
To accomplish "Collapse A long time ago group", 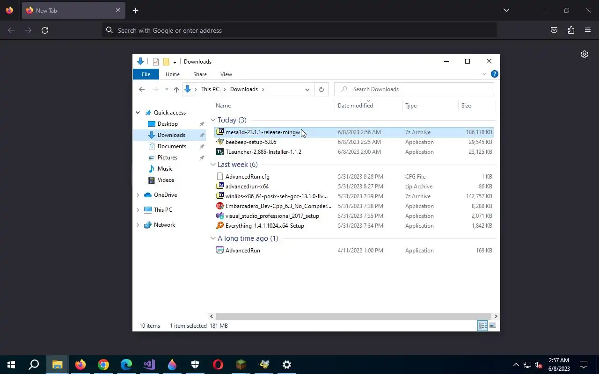I will point(213,238).
